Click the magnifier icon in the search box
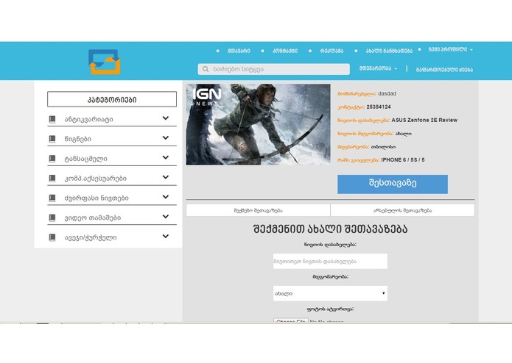512x363 pixels. coord(206,69)
